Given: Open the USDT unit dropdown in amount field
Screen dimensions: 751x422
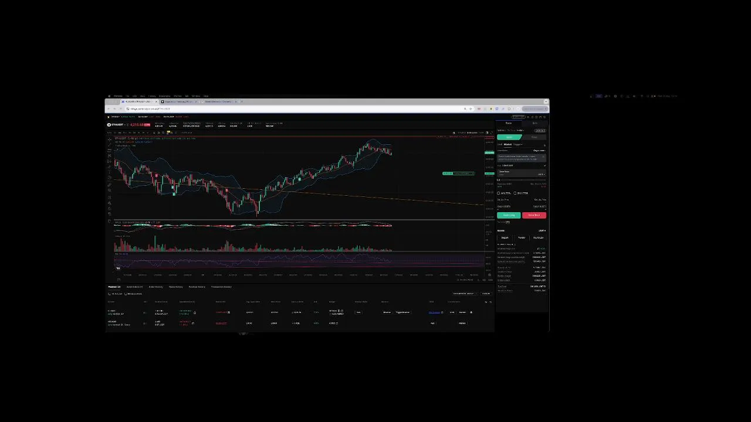Looking at the screenshot, I should coord(540,175).
